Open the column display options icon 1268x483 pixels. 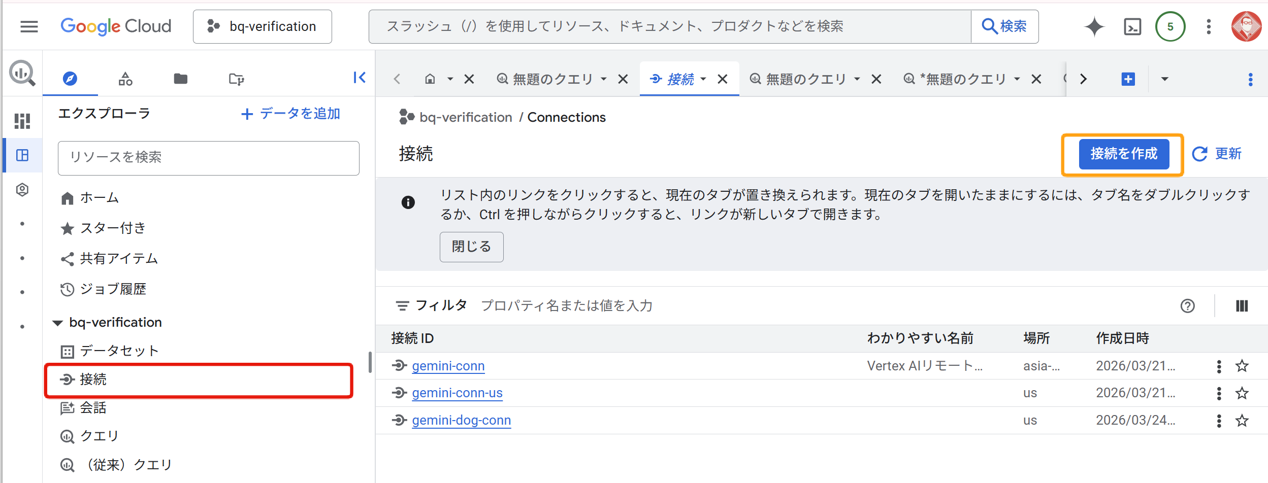[1242, 306]
